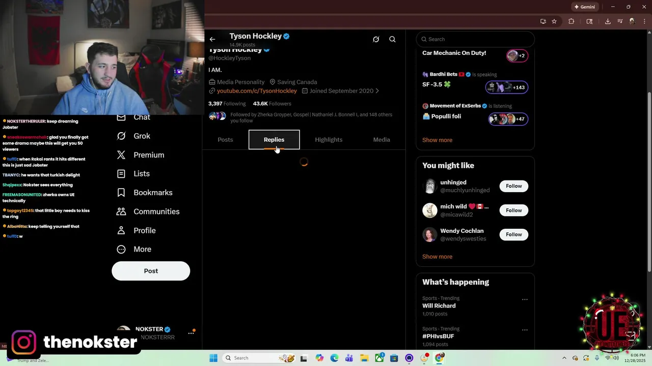
Task: Open options for Will Richard trend
Action: click(525, 299)
